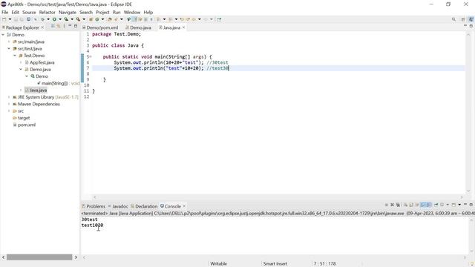Viewport: 475px width, 267px height.
Task: Click Display Selected Console icon
Action: point(442,205)
